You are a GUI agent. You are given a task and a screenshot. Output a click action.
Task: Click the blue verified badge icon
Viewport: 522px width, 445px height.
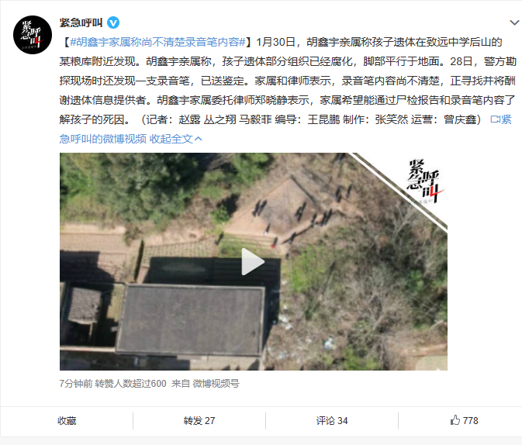point(113,22)
